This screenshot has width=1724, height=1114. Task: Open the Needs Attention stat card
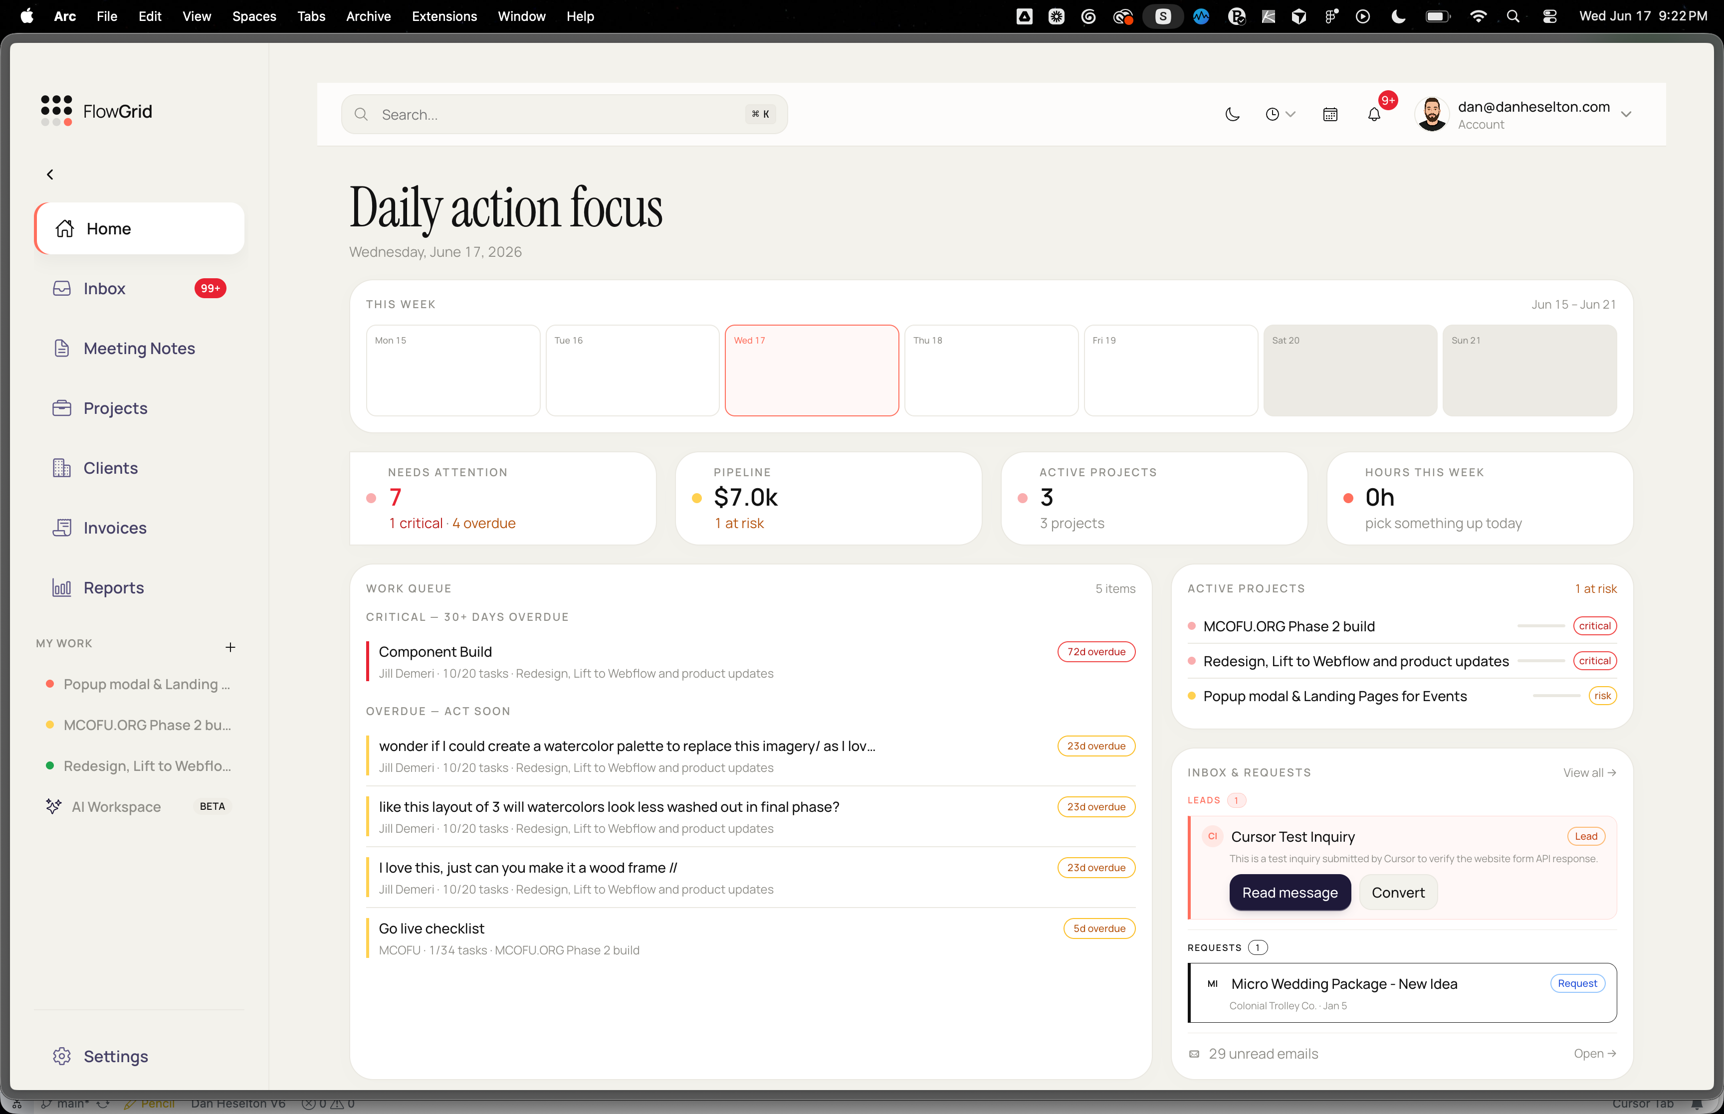click(503, 498)
